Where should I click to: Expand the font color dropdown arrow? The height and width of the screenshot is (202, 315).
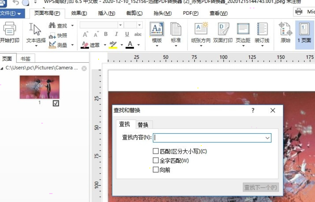[139, 45]
